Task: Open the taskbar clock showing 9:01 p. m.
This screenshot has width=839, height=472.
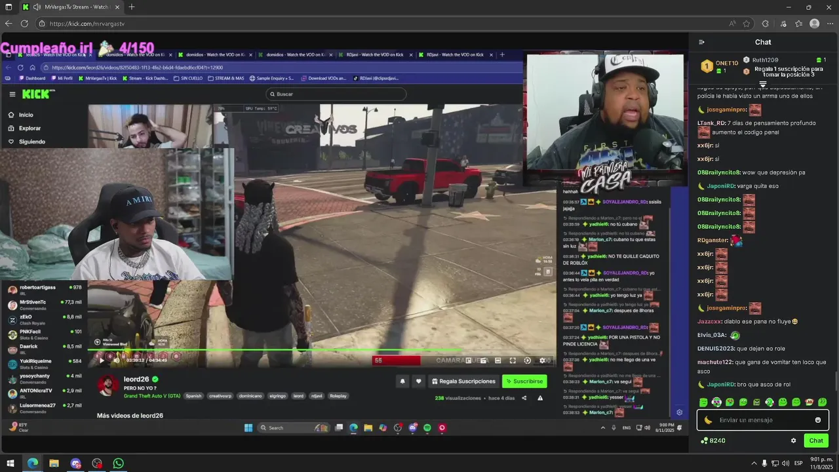Action: [x=822, y=463]
